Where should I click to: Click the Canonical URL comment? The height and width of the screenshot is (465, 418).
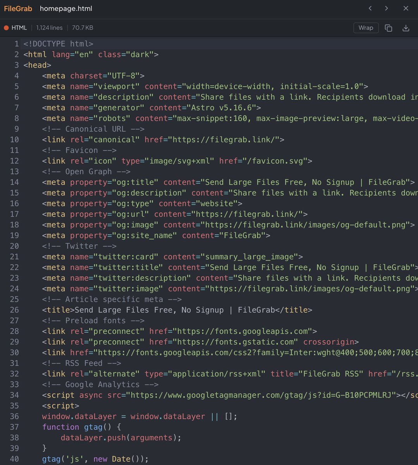(93, 129)
